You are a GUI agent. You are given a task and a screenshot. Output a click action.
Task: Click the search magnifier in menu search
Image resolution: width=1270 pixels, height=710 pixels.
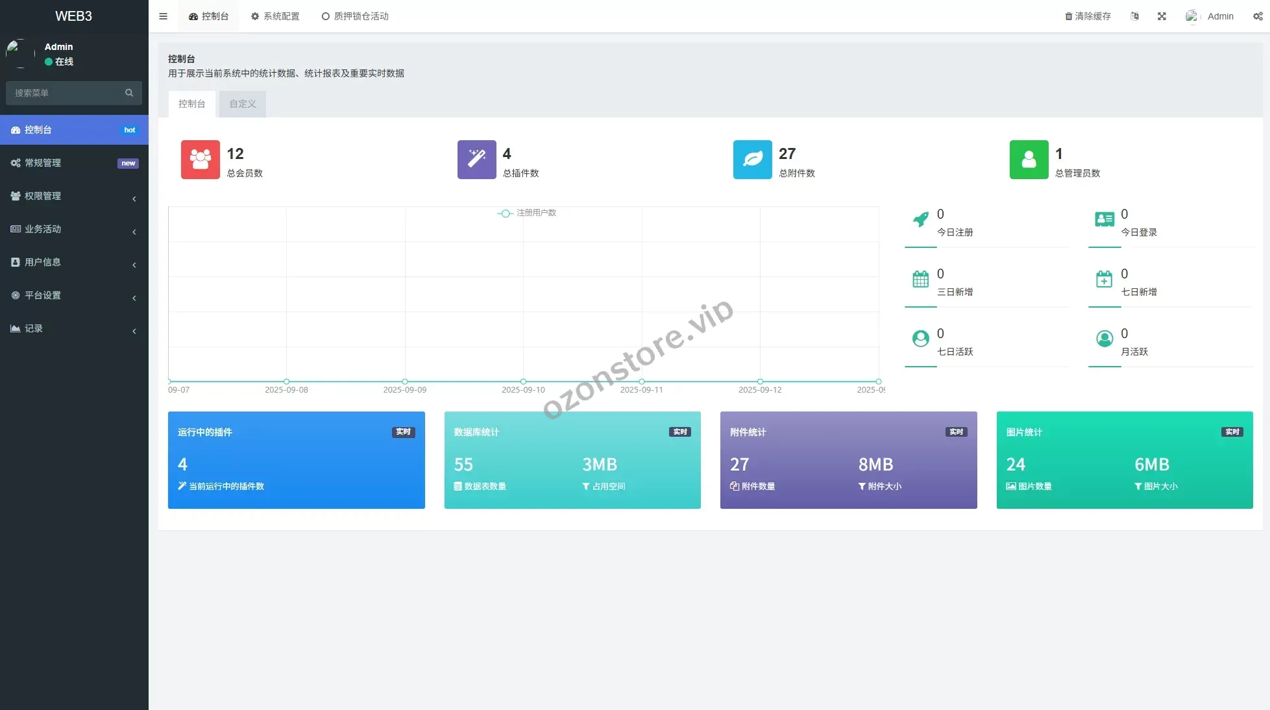pyautogui.click(x=129, y=93)
